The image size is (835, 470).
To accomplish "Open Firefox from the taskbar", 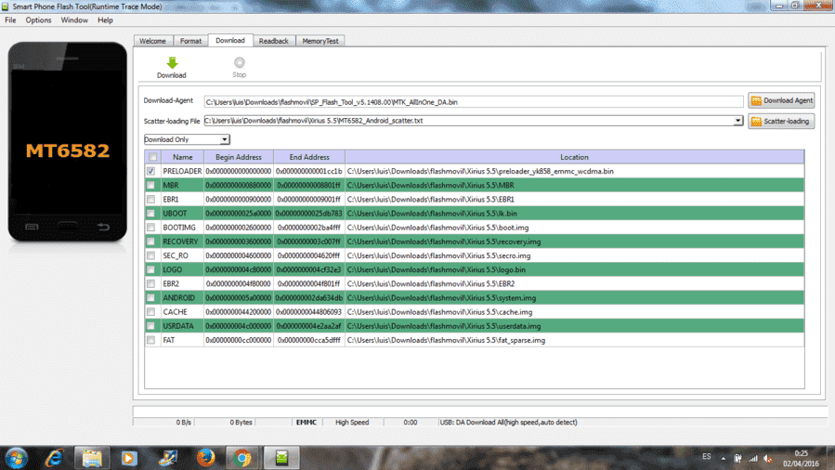I will point(205,458).
